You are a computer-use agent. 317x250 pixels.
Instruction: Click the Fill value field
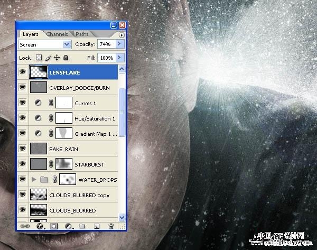(x=107, y=58)
